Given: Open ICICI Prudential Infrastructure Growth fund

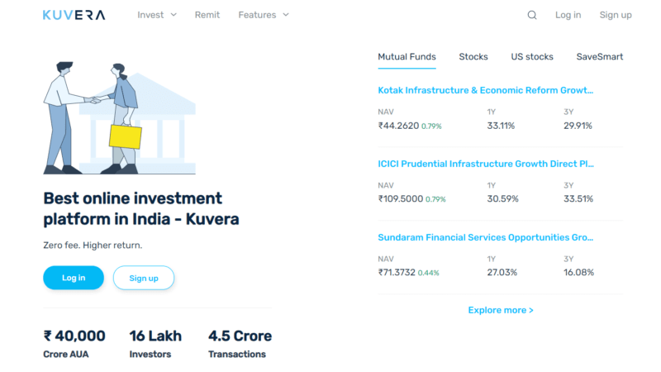Looking at the screenshot, I should [x=486, y=164].
